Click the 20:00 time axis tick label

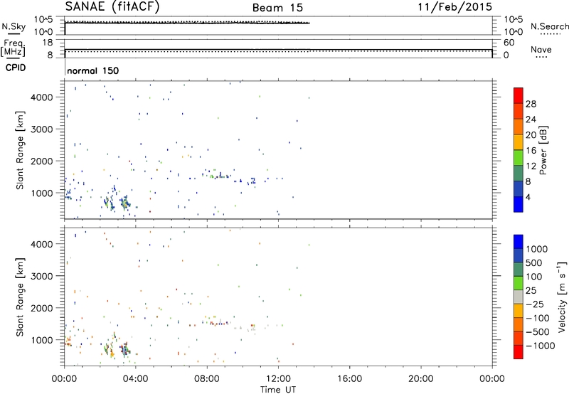click(420, 379)
